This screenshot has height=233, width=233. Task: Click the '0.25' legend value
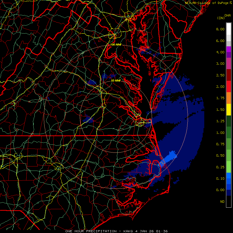220,167
